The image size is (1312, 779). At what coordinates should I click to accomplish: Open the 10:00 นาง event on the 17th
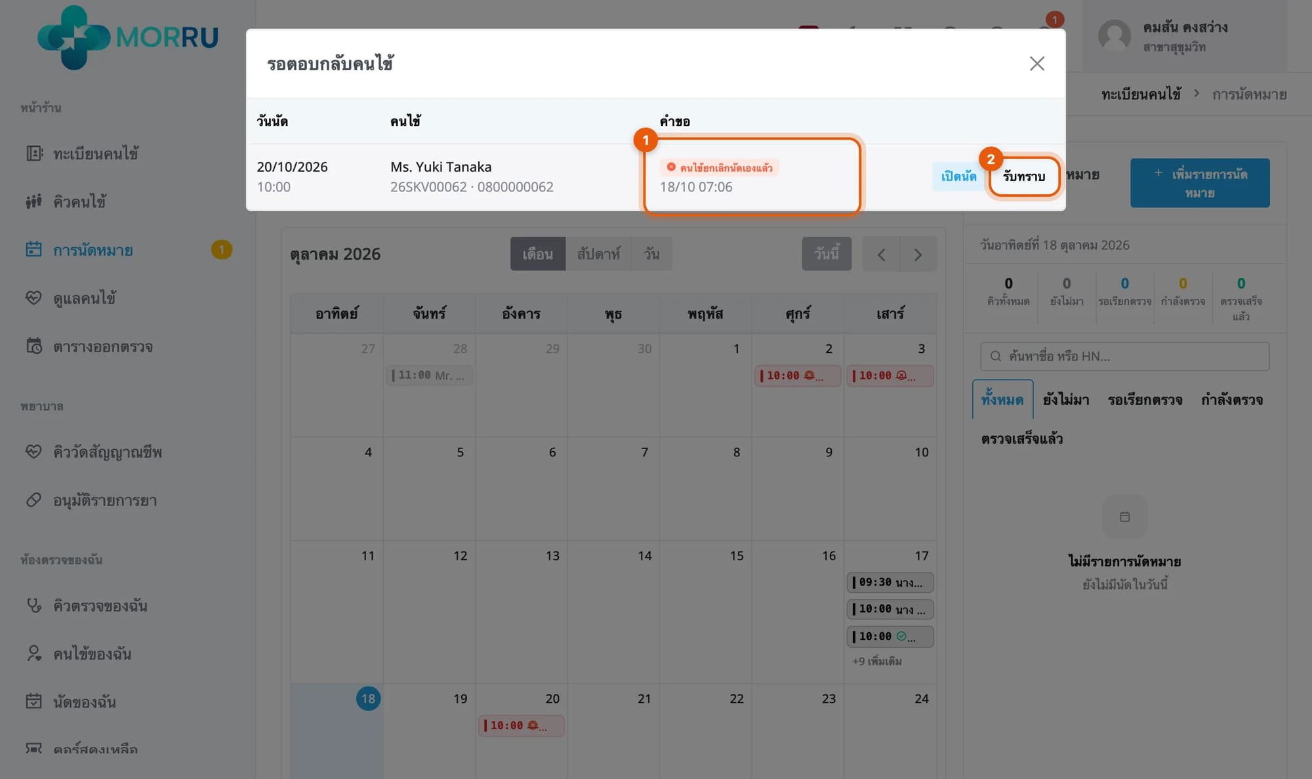point(890,609)
